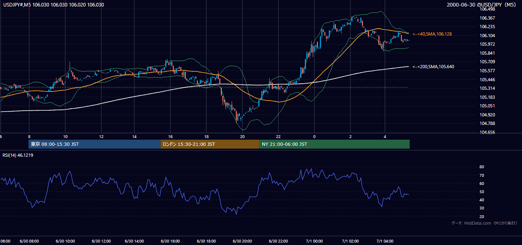Click the RSI 40 level label
Viewport: 522px width, 245px height.
tap(482, 200)
